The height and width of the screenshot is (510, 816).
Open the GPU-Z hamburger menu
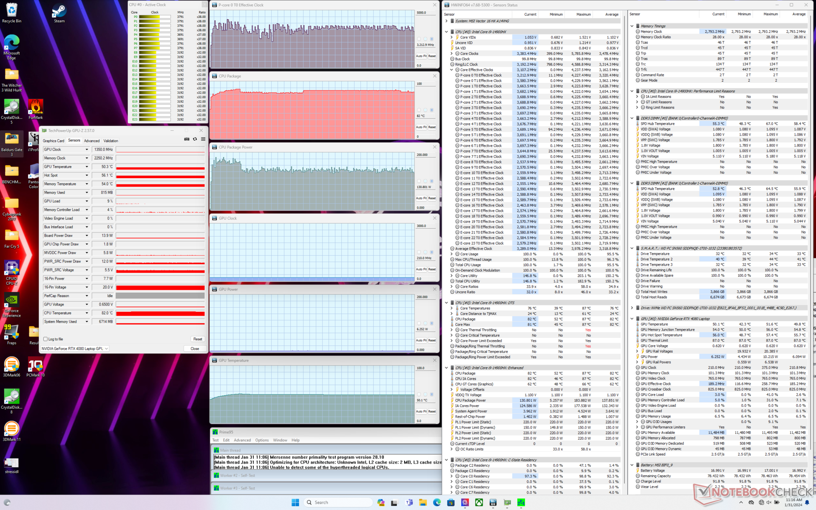tap(203, 139)
